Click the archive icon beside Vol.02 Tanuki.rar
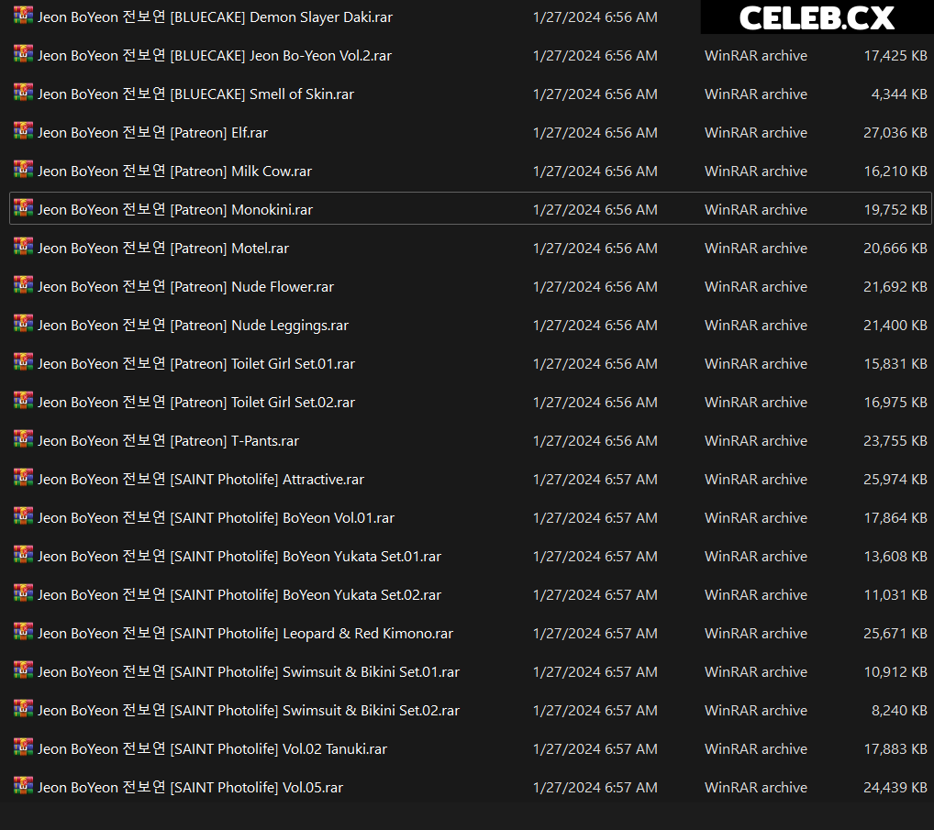934x830 pixels. (x=23, y=747)
